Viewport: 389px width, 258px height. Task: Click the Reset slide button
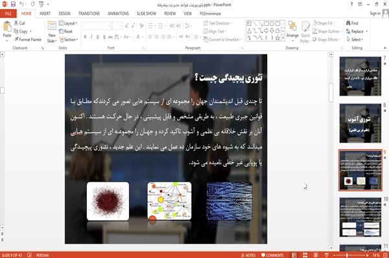(65, 32)
